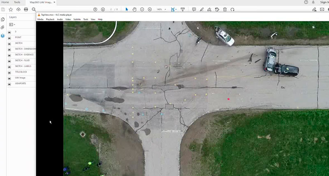
Task: Select the hand pan tool
Action: pos(134,9)
